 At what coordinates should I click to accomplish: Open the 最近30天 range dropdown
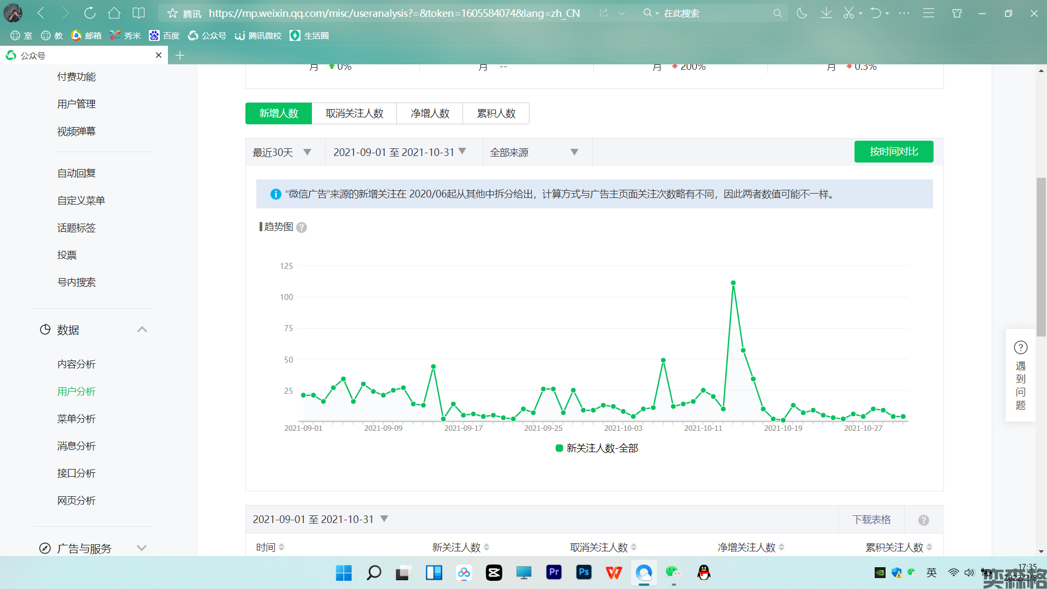point(282,152)
